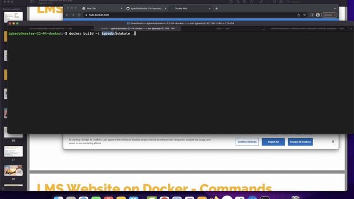Click the share icon in Preview toolbar
Viewport: 354px width, 199px height.
[252, 2]
